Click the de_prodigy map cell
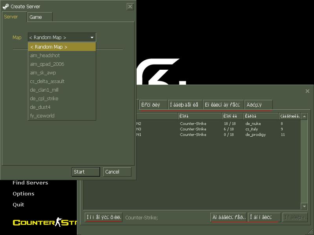This screenshot has width=314, height=235. [256, 135]
